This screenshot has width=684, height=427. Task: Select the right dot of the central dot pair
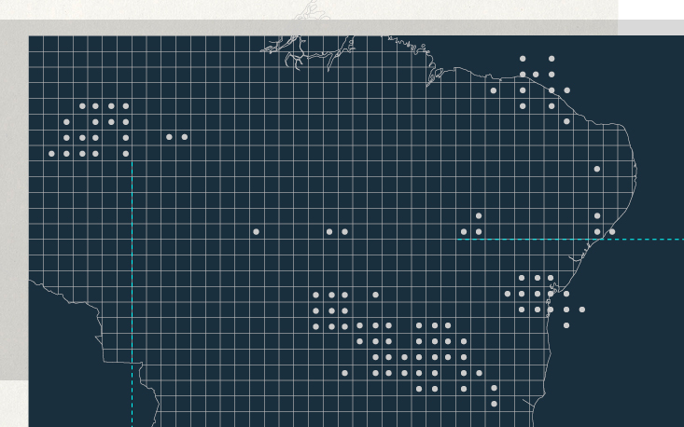tap(344, 231)
